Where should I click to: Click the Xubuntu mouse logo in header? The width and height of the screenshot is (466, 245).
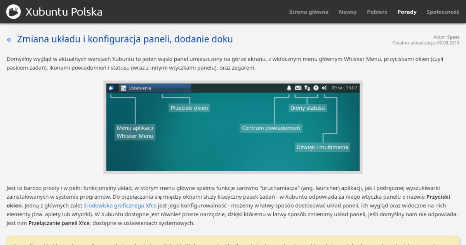click(x=14, y=12)
